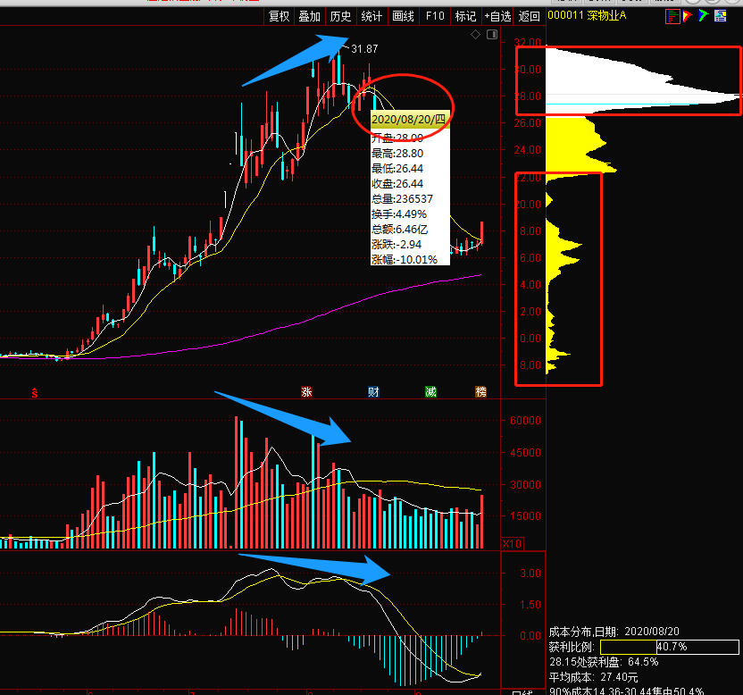Screen dimensions: 743x695
Task: Open the 涨 event marker
Action: pos(306,391)
